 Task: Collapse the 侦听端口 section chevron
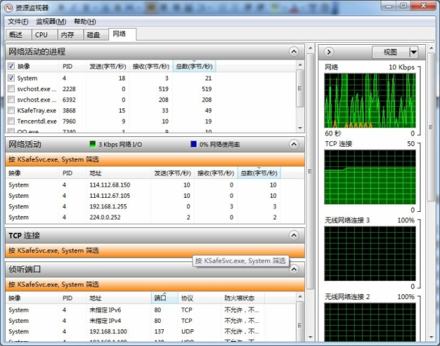[x=294, y=269]
